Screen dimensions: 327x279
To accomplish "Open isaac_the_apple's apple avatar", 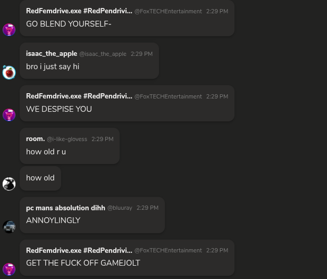I will coord(9,72).
